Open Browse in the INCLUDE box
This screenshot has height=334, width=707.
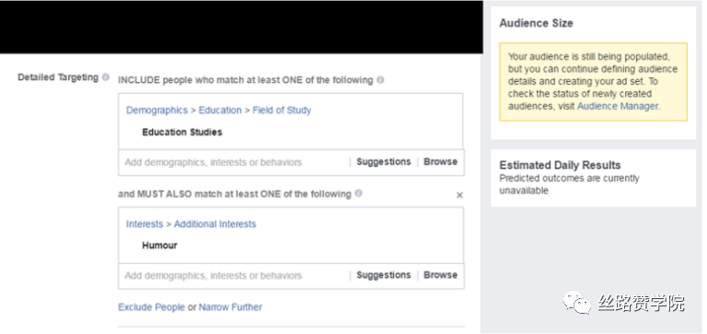[440, 162]
